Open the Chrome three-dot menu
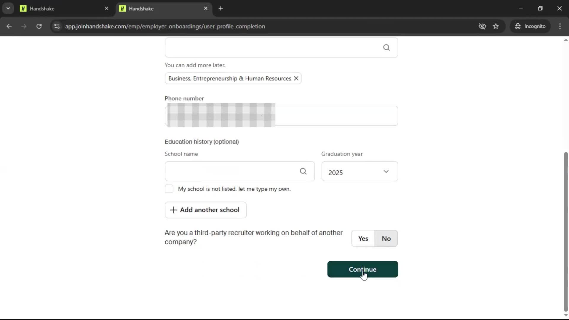 pyautogui.click(x=560, y=26)
